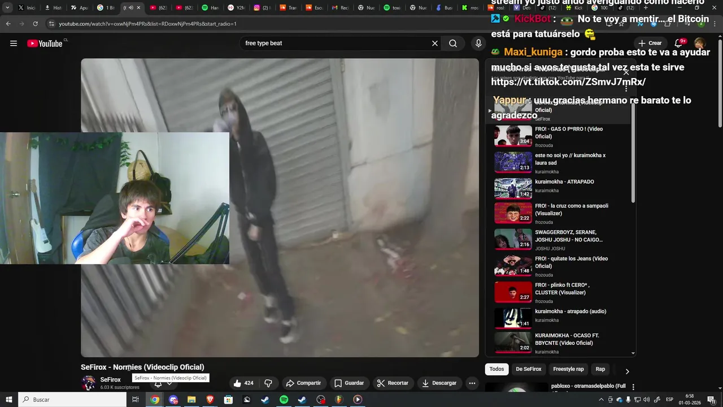Switch to the Google '1 Bit' tab
Image resolution: width=723 pixels, height=407 pixels.
tap(106, 8)
